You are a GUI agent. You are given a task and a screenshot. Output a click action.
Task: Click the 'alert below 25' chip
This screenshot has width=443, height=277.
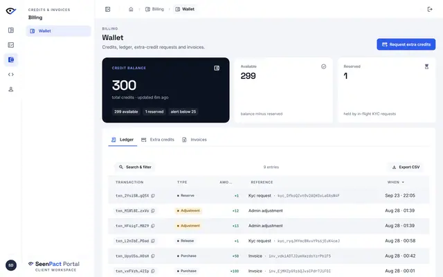pos(183,111)
